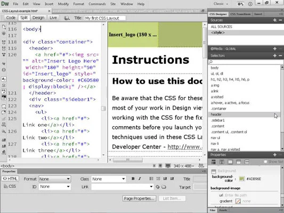
Task: Browse for link file with the folder icon
Action: coord(164,187)
